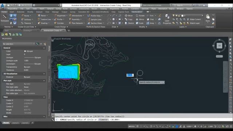Expand the Modify panel title

point(143,27)
